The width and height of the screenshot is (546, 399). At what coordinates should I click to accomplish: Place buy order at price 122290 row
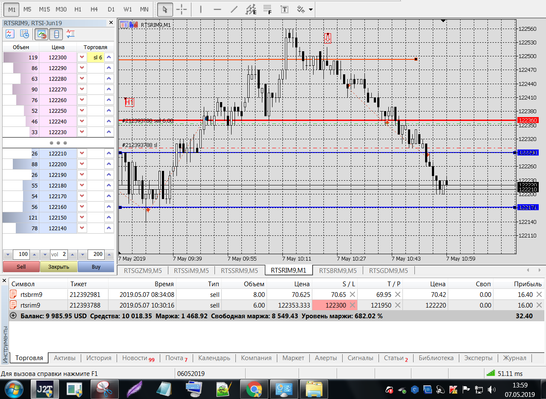(109, 68)
